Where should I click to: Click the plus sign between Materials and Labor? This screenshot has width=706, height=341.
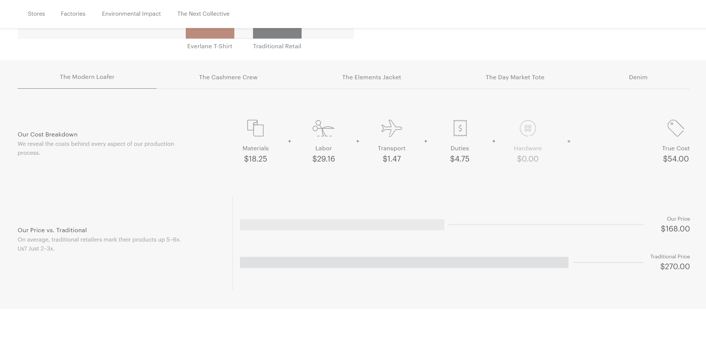(290, 141)
